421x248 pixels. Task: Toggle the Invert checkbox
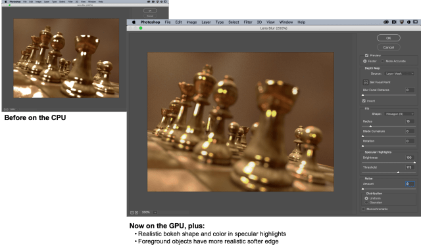tap(364, 101)
